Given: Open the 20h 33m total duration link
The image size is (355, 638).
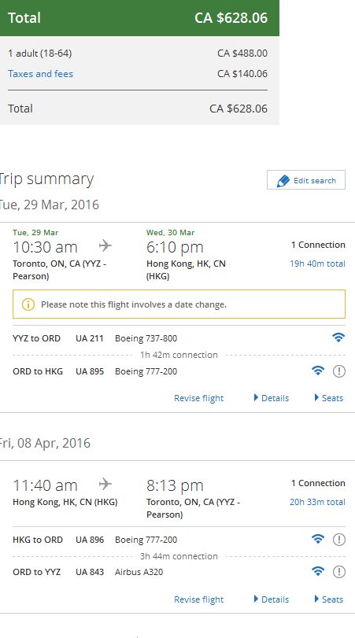Looking at the screenshot, I should (317, 502).
